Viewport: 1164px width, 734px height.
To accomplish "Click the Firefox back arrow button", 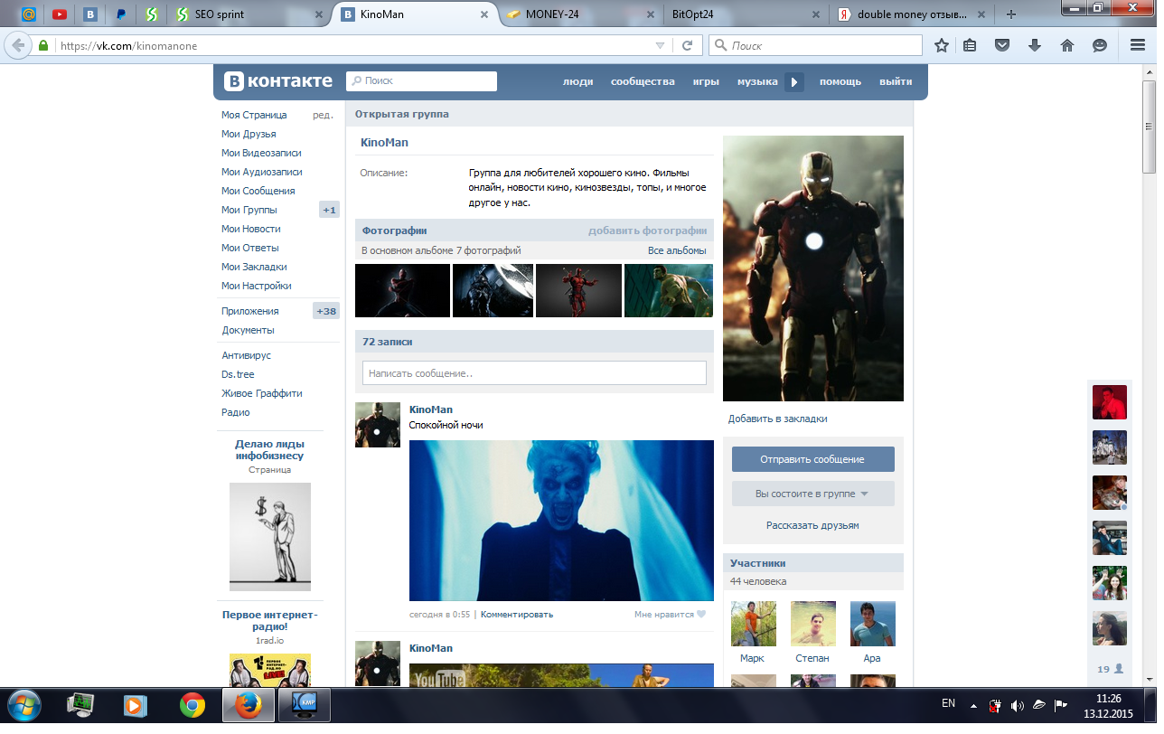I will point(19,45).
